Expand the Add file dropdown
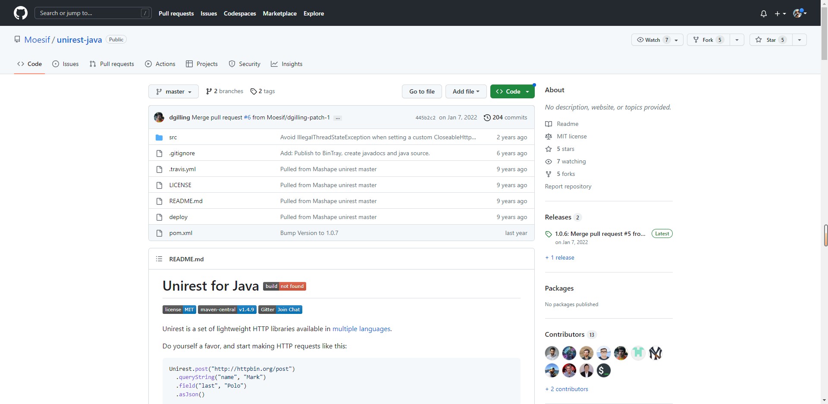The width and height of the screenshot is (828, 404). click(466, 91)
